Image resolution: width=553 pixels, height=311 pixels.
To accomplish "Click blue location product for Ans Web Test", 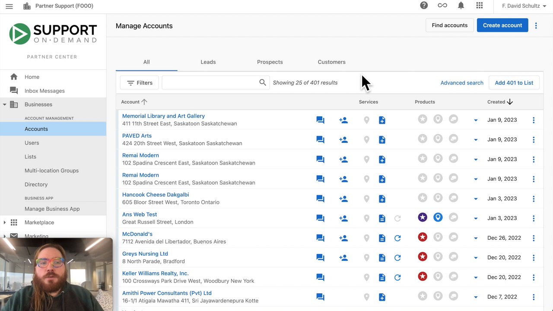I will point(438,217).
